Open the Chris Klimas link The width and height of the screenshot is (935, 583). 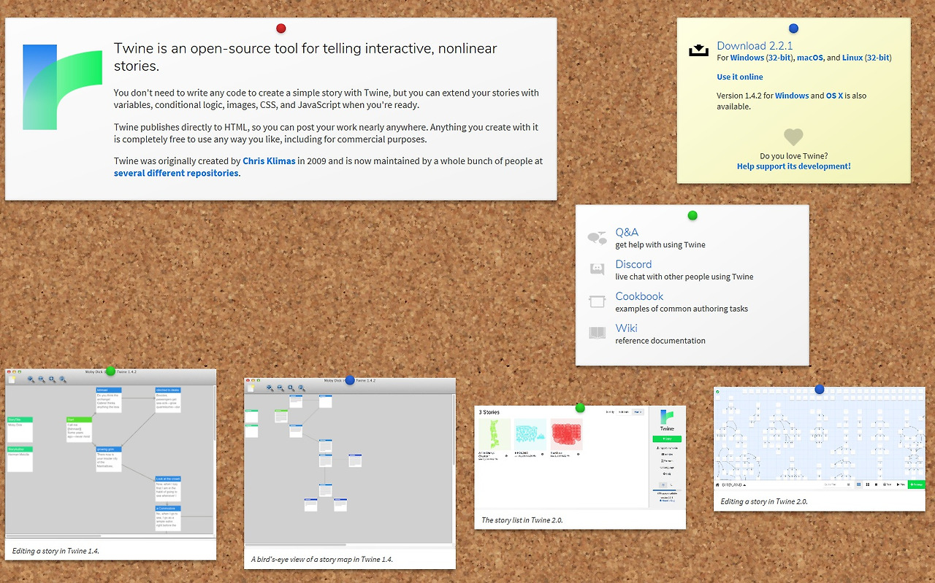269,161
